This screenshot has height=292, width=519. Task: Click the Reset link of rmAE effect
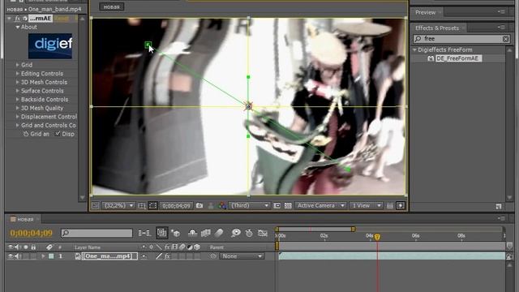[62, 19]
